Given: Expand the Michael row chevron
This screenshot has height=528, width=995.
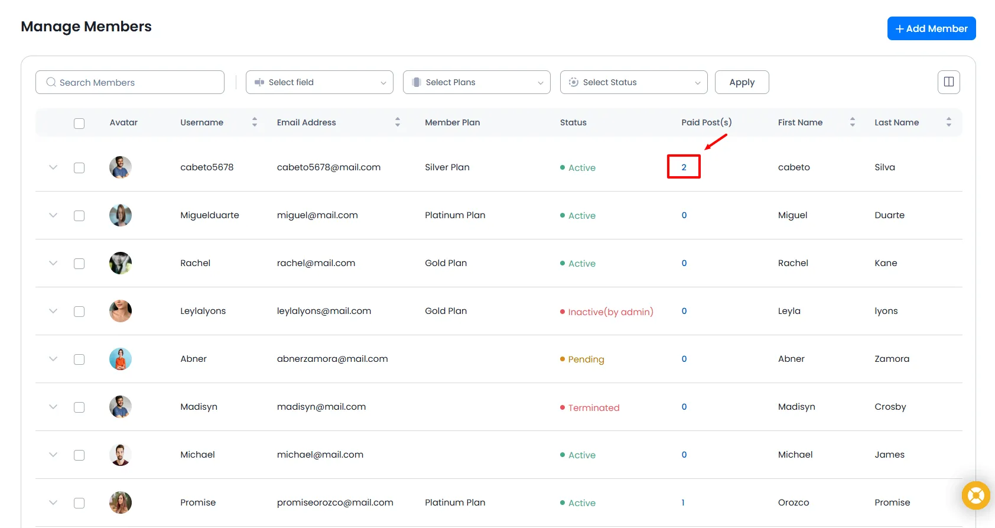Looking at the screenshot, I should tap(53, 455).
